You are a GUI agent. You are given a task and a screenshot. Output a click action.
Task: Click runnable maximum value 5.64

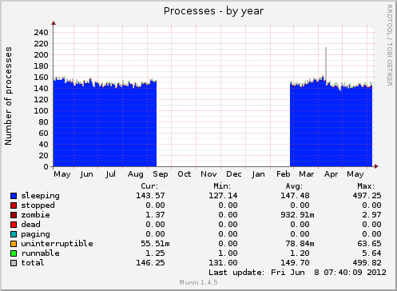click(x=371, y=253)
